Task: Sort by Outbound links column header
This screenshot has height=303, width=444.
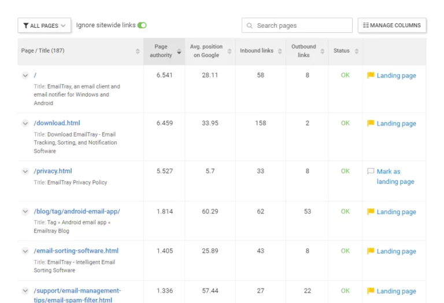Action: tap(304, 51)
